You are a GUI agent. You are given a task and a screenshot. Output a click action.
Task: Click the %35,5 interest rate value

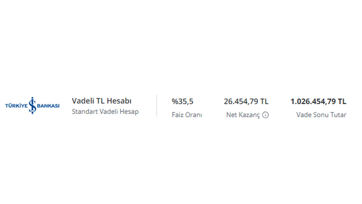coord(182,101)
